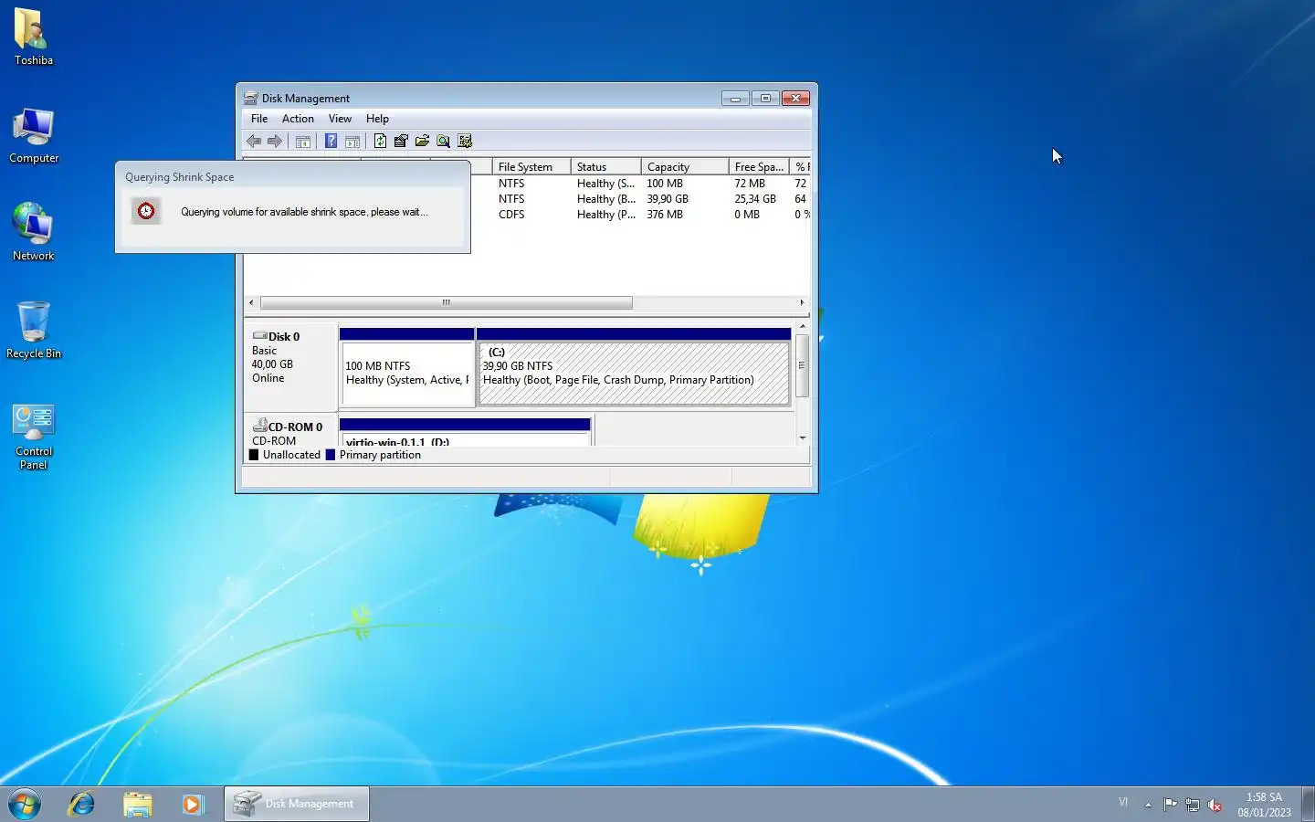Open the Properties toolbar icon
The height and width of the screenshot is (822, 1315).
coord(401,141)
